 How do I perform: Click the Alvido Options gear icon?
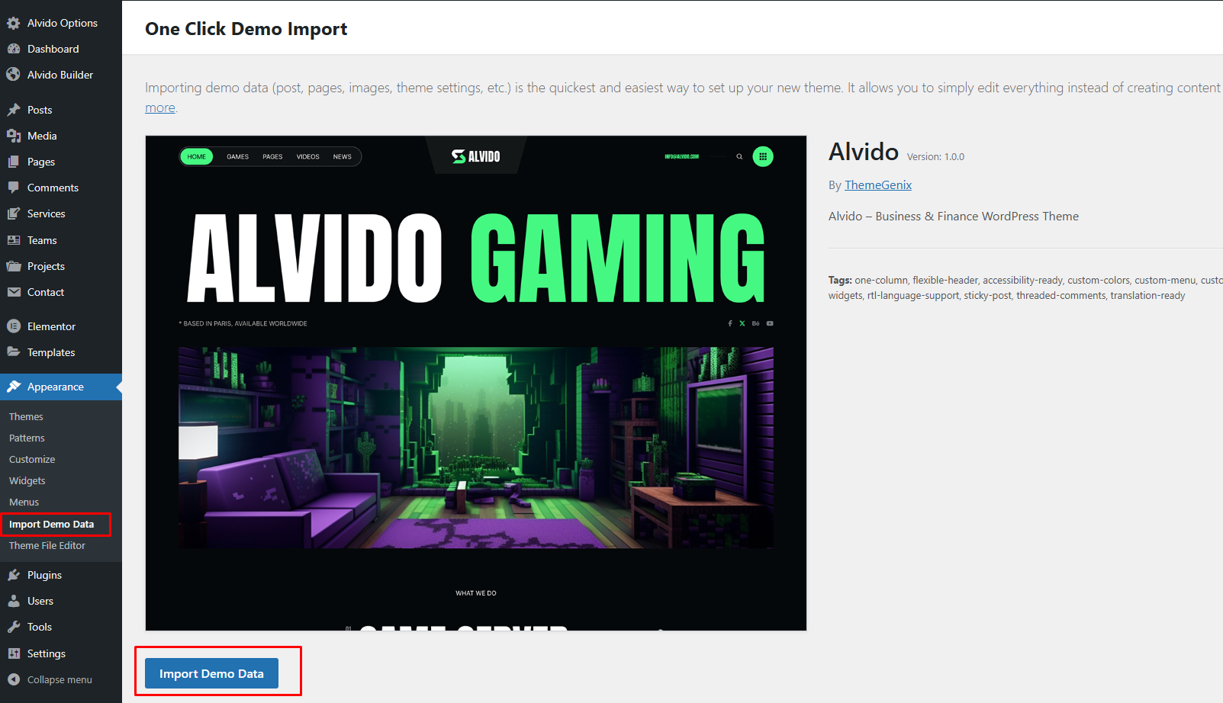[x=14, y=23]
